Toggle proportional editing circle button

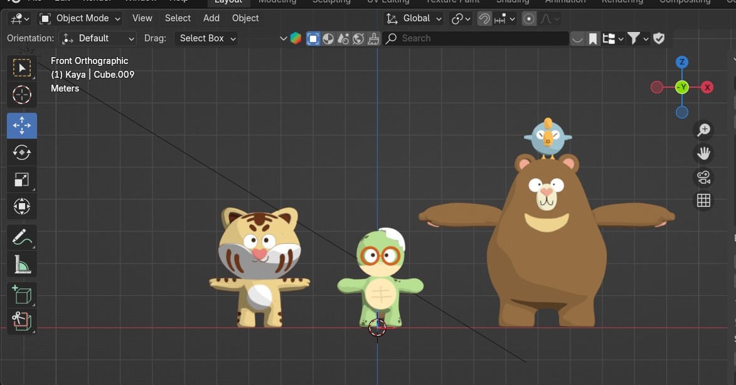tap(528, 19)
